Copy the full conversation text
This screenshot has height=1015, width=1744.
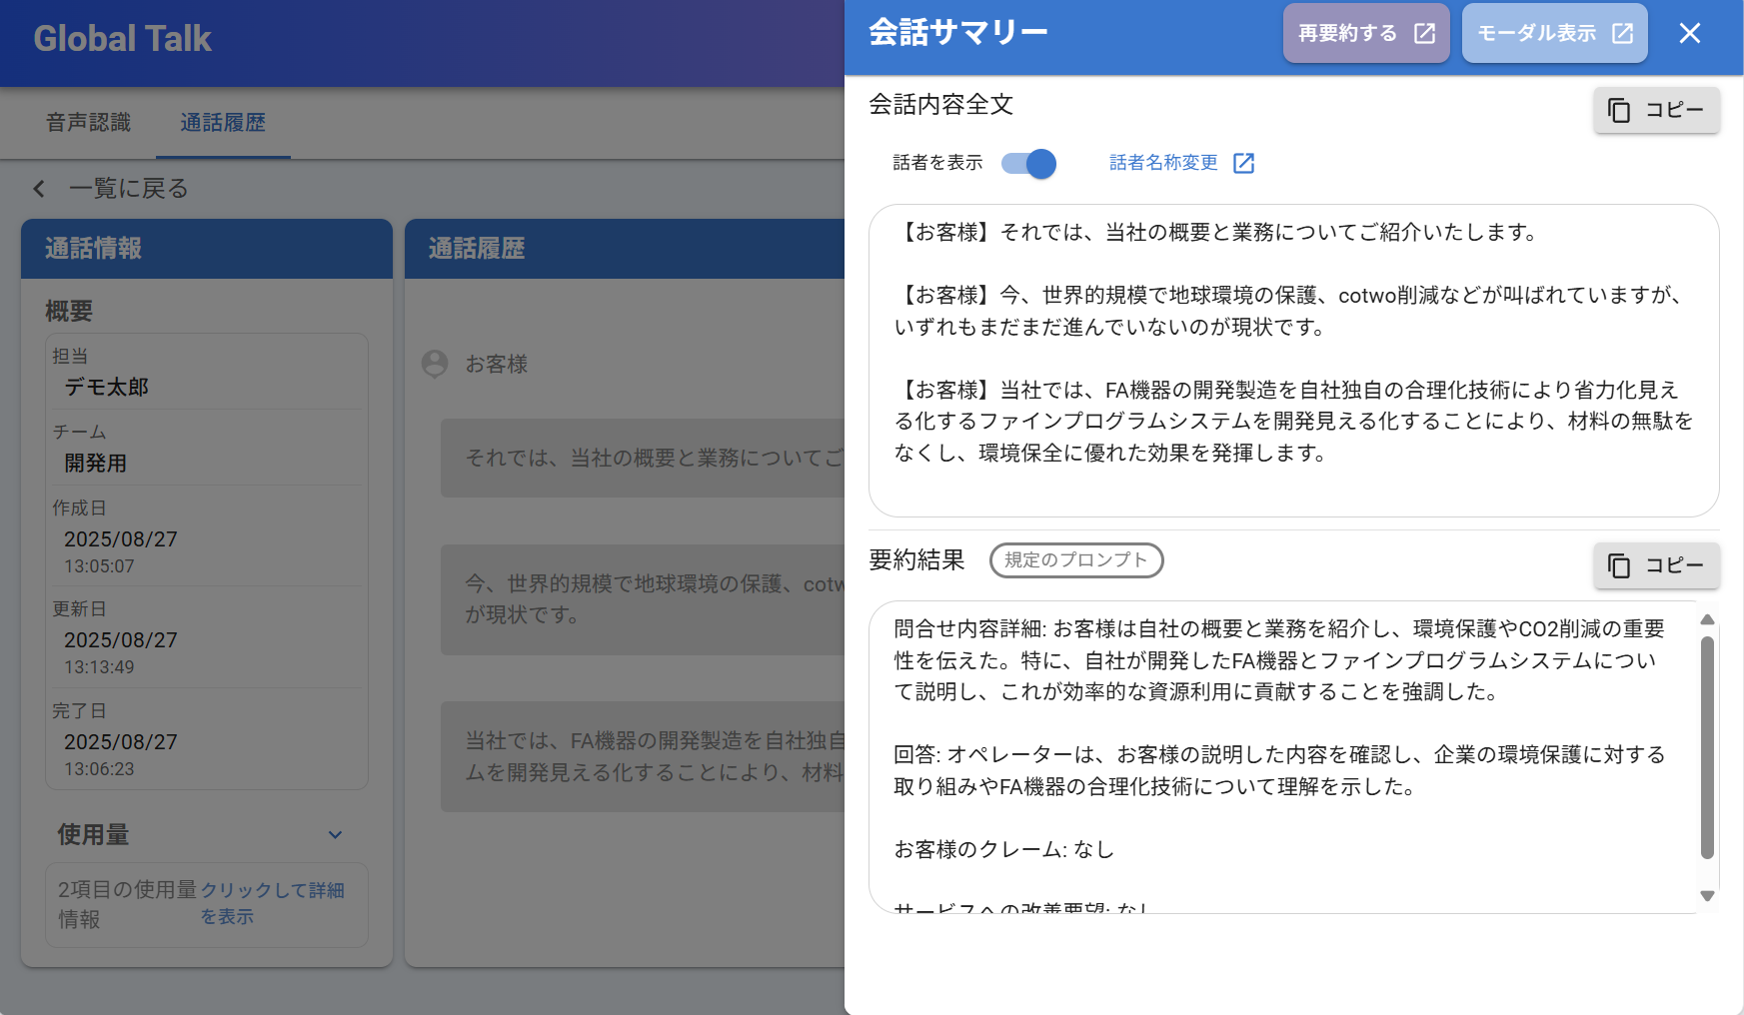1656,110
